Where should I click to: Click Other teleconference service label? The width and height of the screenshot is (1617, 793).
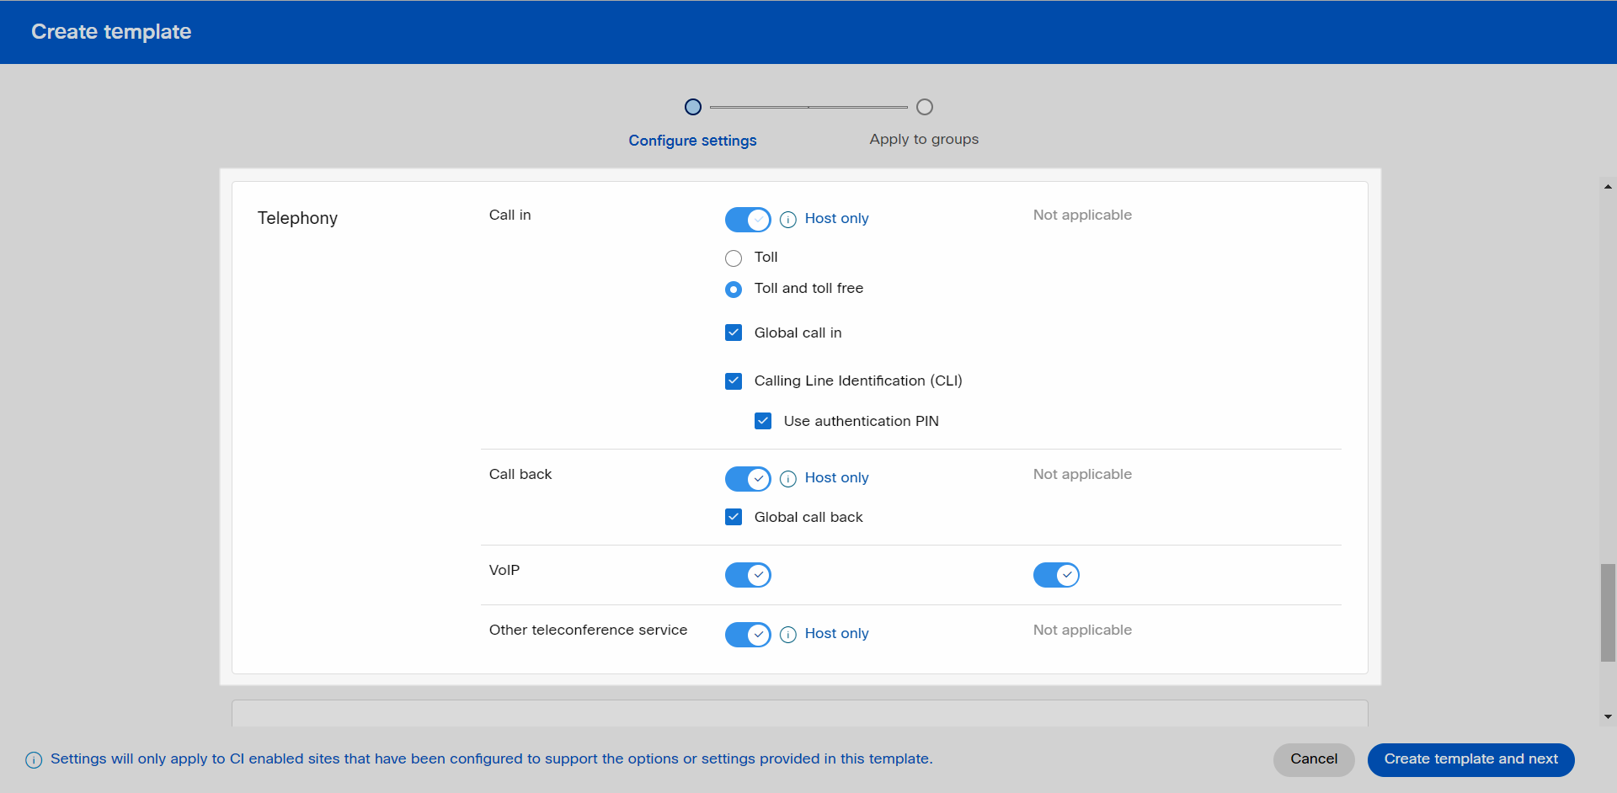[x=588, y=630]
